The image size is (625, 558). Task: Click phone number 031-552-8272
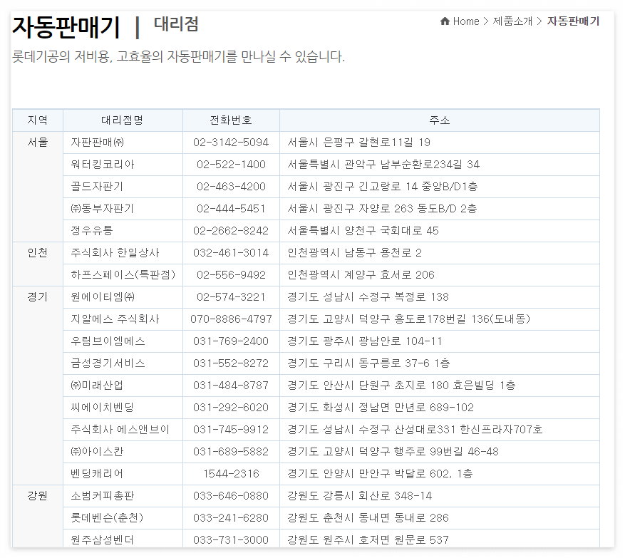[231, 363]
